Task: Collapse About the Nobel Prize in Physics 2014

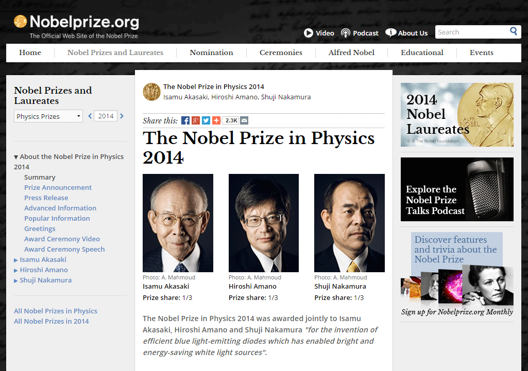Action: coord(16,157)
